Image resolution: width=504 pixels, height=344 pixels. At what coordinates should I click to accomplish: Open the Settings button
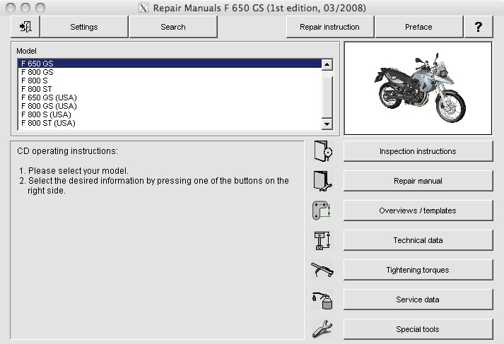point(84,27)
